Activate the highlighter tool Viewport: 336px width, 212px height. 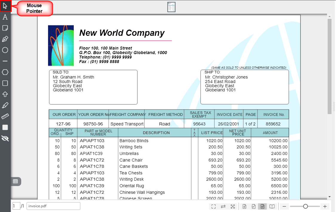(x=5, y=105)
